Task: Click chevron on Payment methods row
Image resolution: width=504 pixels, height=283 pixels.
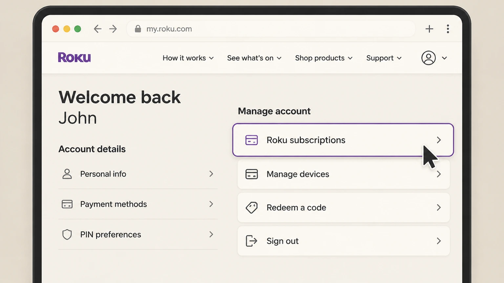Action: point(211,204)
